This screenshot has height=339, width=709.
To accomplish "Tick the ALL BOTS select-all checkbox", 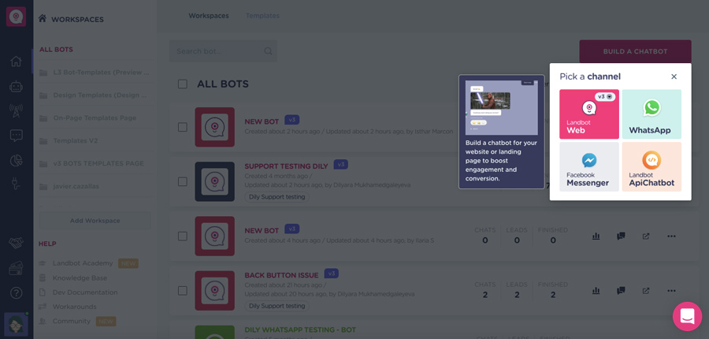I will (x=183, y=84).
